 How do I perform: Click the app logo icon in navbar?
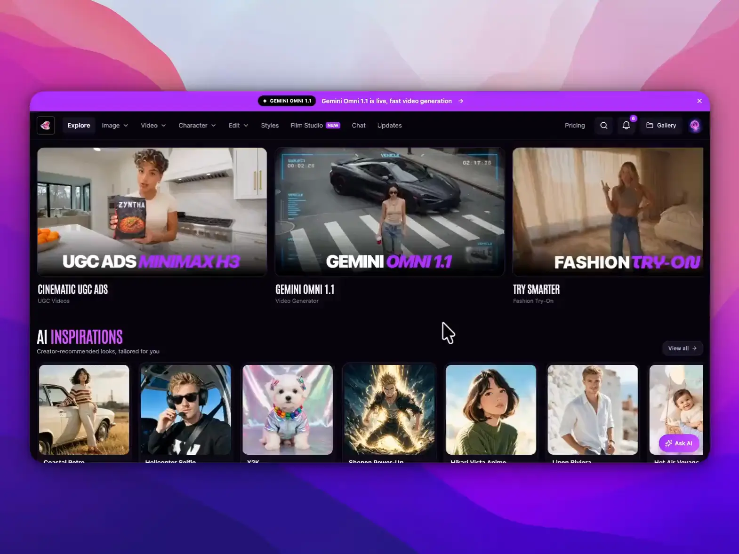(x=46, y=126)
